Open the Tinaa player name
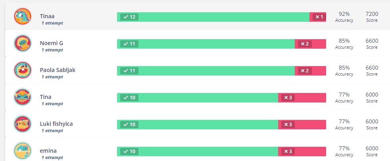 47,16
